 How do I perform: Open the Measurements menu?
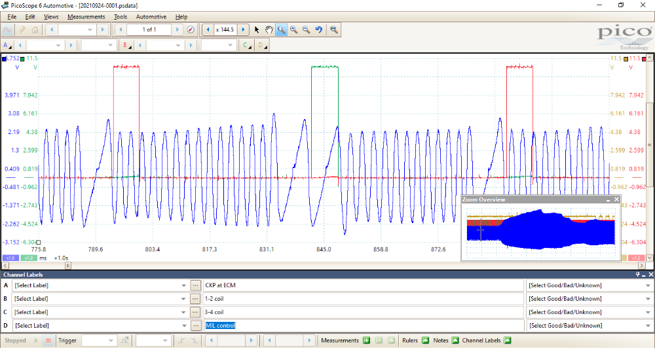(86, 17)
